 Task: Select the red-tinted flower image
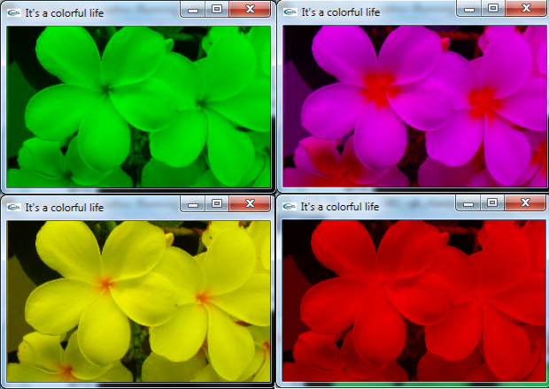414,301
